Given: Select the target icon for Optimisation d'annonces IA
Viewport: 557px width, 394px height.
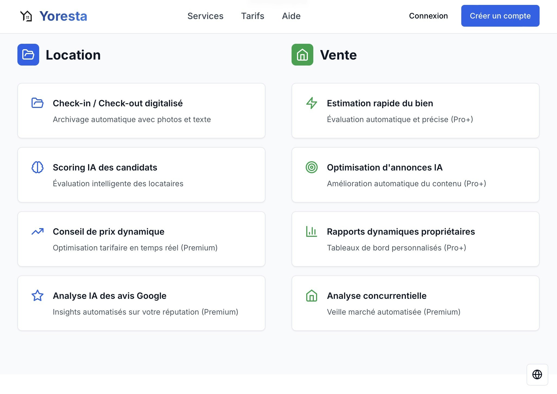Looking at the screenshot, I should tap(311, 167).
